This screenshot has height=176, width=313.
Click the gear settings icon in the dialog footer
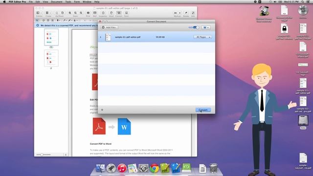click(x=102, y=110)
